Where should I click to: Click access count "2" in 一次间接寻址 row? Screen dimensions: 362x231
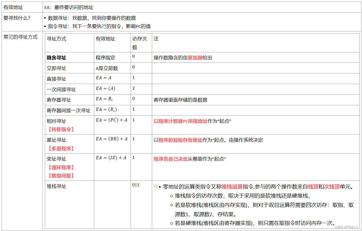(x=134, y=88)
